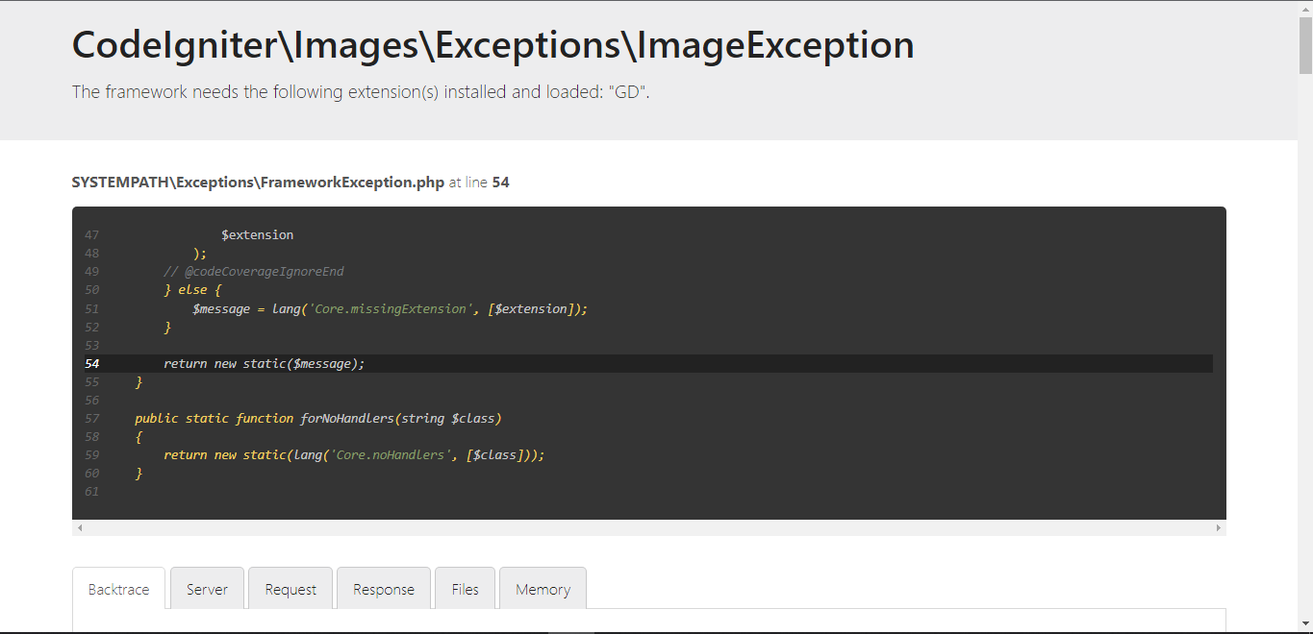Click the missing GD extension message
This screenshot has width=1313, height=634.
362,92
